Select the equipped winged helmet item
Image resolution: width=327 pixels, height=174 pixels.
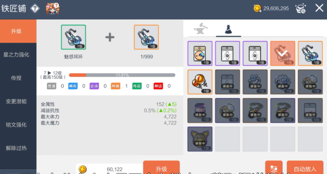tap(200, 139)
